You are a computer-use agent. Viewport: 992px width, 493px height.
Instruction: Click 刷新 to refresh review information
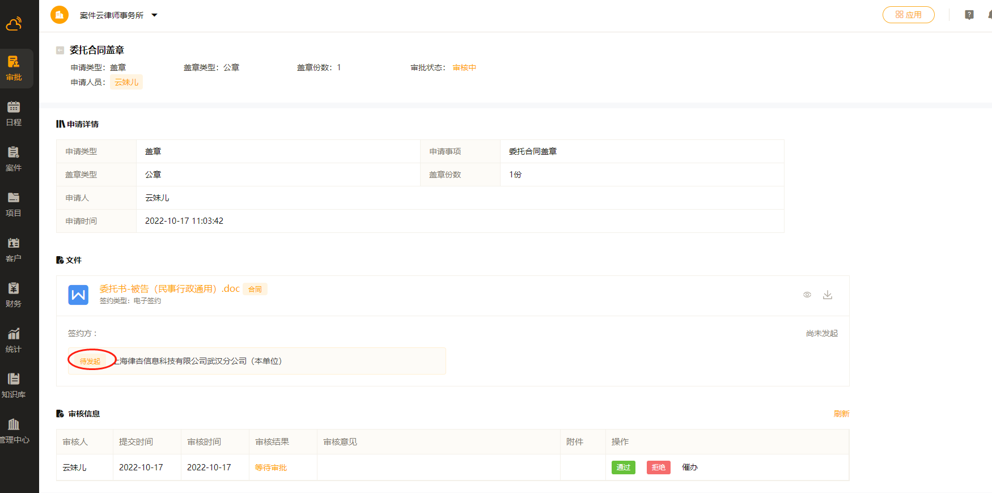841,414
